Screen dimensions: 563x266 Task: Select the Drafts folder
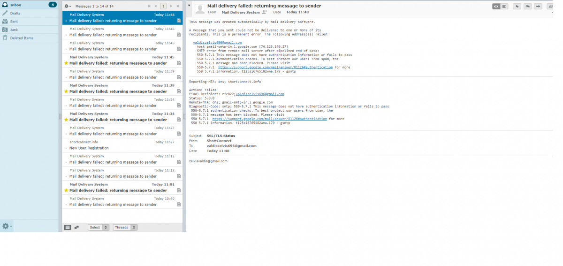(x=15, y=13)
